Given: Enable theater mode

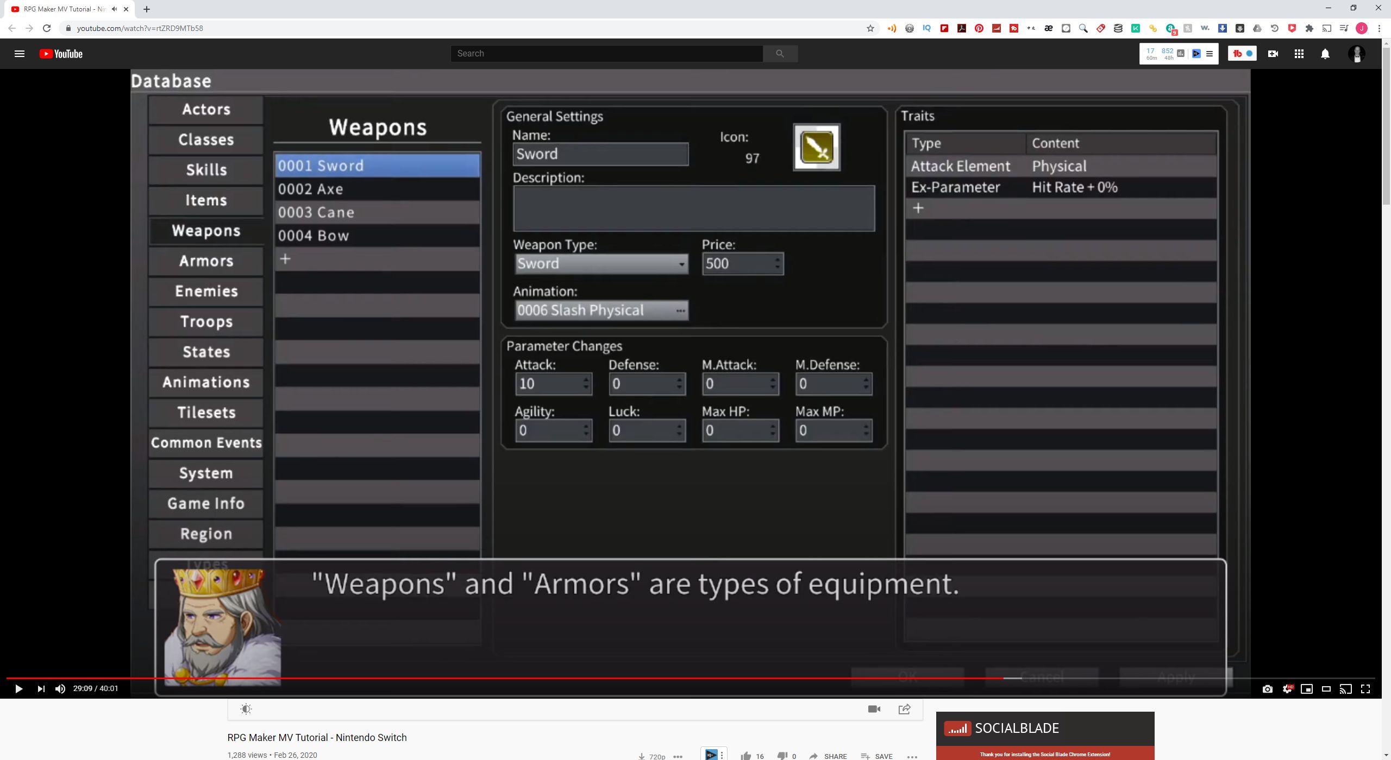Looking at the screenshot, I should coord(1326,689).
